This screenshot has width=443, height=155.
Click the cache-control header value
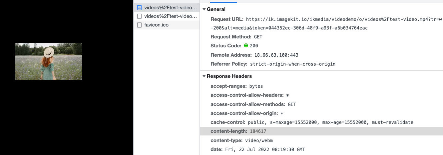pos(330,122)
